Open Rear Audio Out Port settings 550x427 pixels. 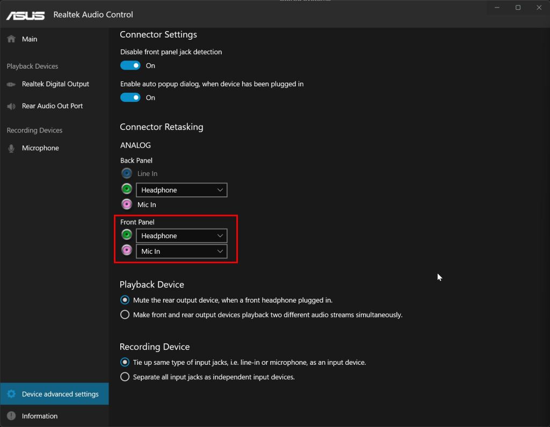(x=54, y=106)
